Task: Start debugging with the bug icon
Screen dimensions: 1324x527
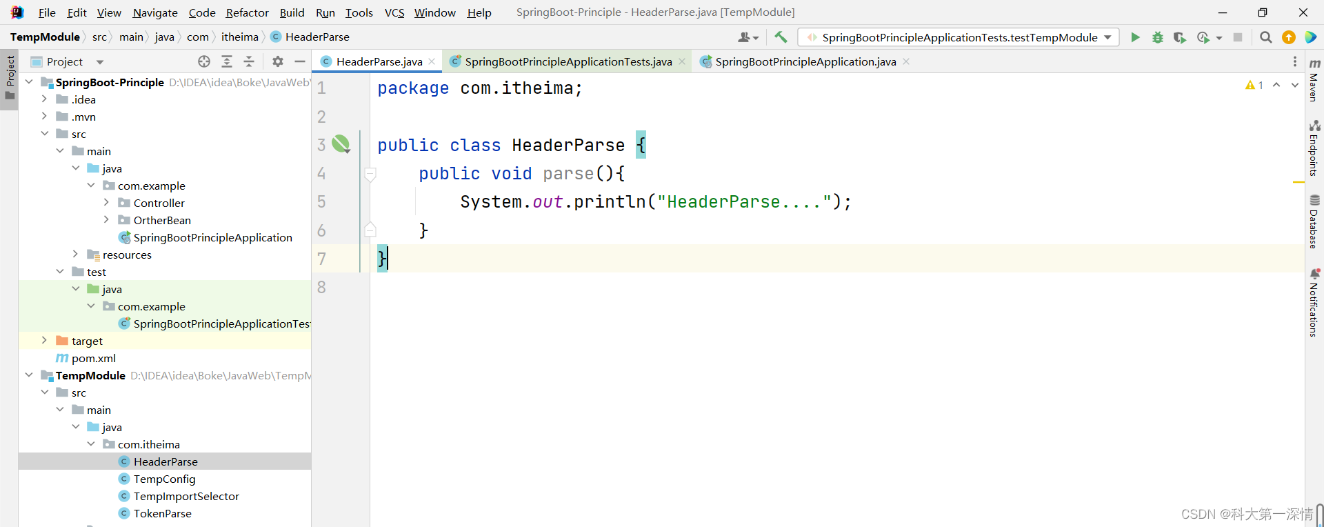Action: coord(1158,37)
